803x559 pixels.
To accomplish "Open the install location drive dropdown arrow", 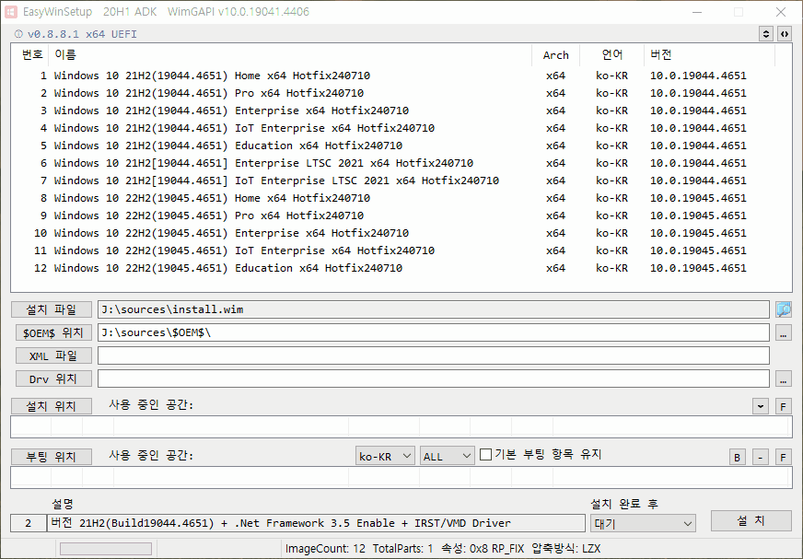I will 761,406.
